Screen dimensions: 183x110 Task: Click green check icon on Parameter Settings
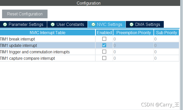tap(5, 24)
